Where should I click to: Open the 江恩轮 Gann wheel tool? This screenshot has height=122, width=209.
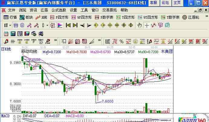tap(191, 17)
